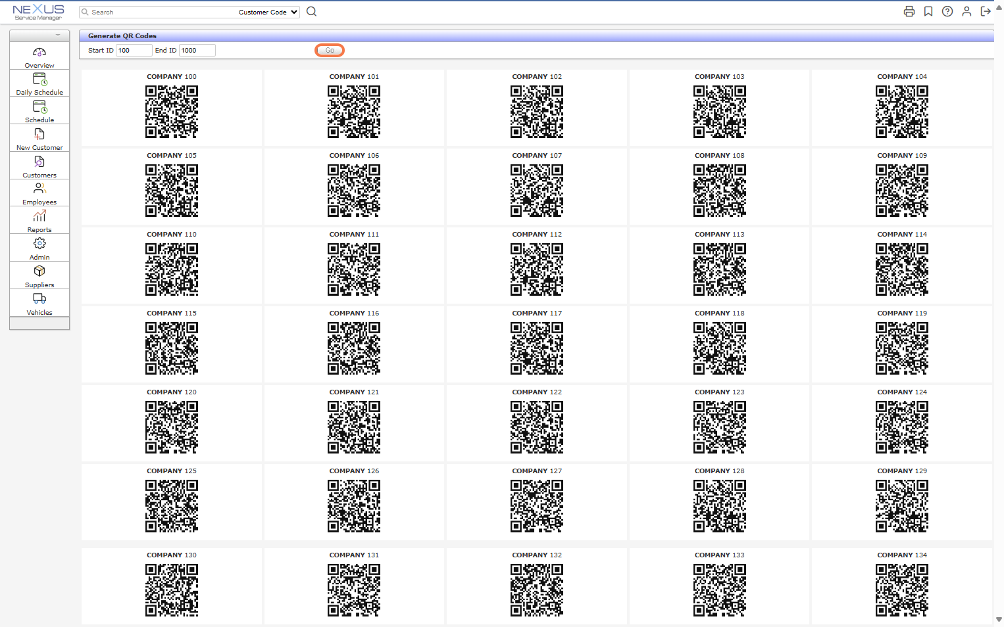
Task: Click the COMPANY 110 label
Action: pos(172,235)
